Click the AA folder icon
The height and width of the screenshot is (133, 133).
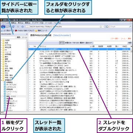(3, 64)
